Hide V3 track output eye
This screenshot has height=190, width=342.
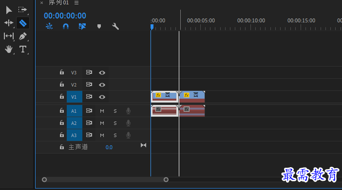click(x=102, y=73)
